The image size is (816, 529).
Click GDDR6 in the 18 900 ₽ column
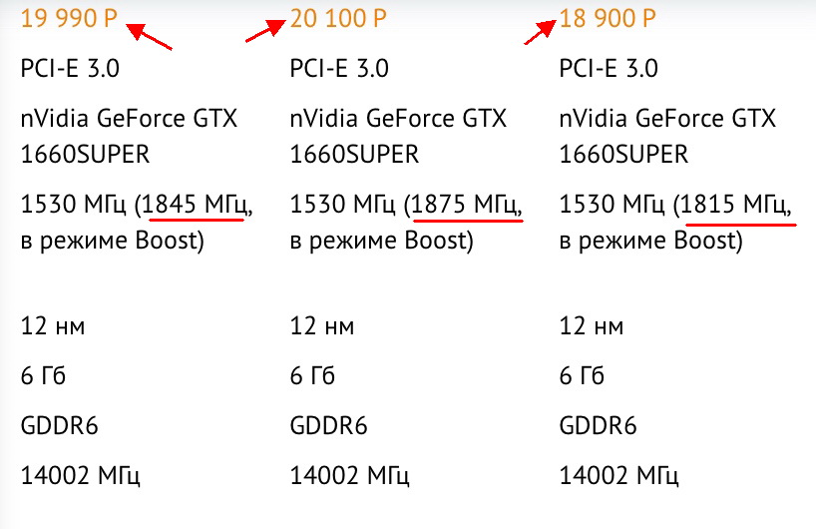pos(598,426)
